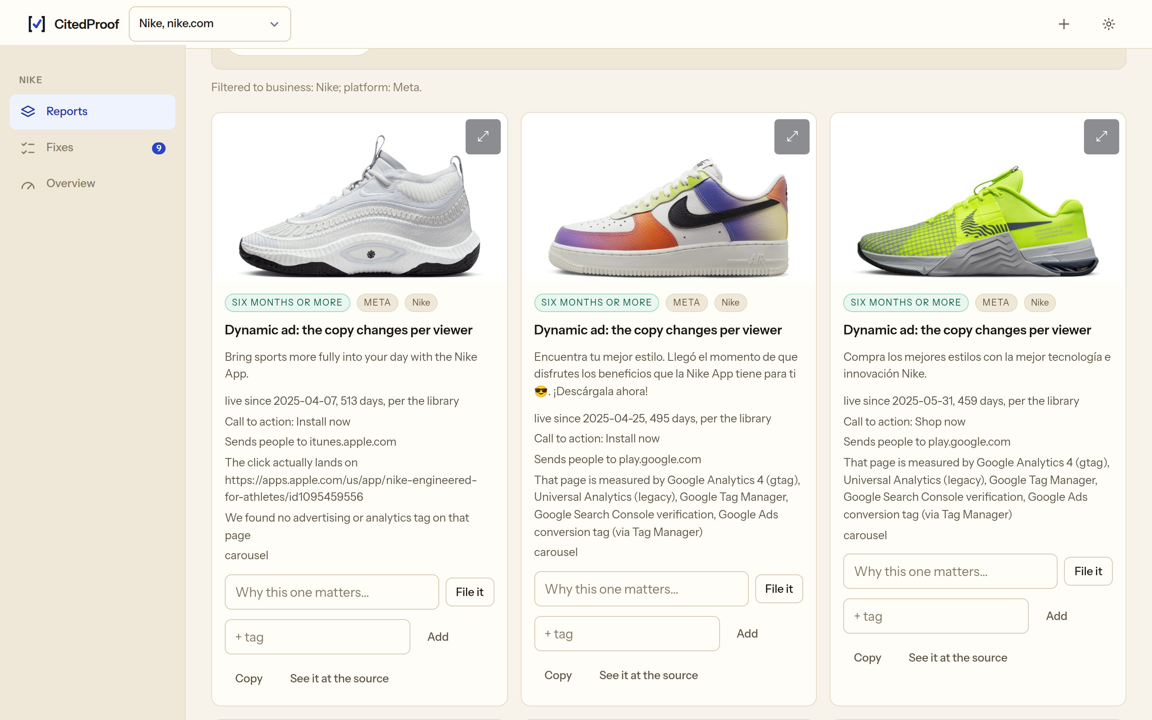Click META tag on the 495 days card
Screen dimensions: 1152x720
(x=686, y=302)
